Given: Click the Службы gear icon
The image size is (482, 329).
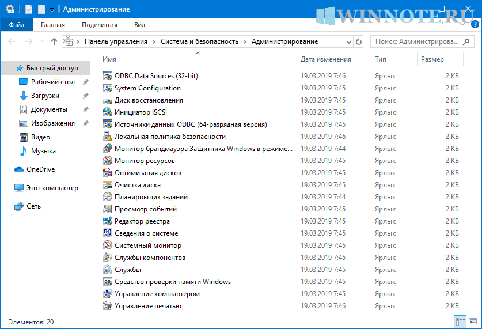Looking at the screenshot, I should 107,270.
